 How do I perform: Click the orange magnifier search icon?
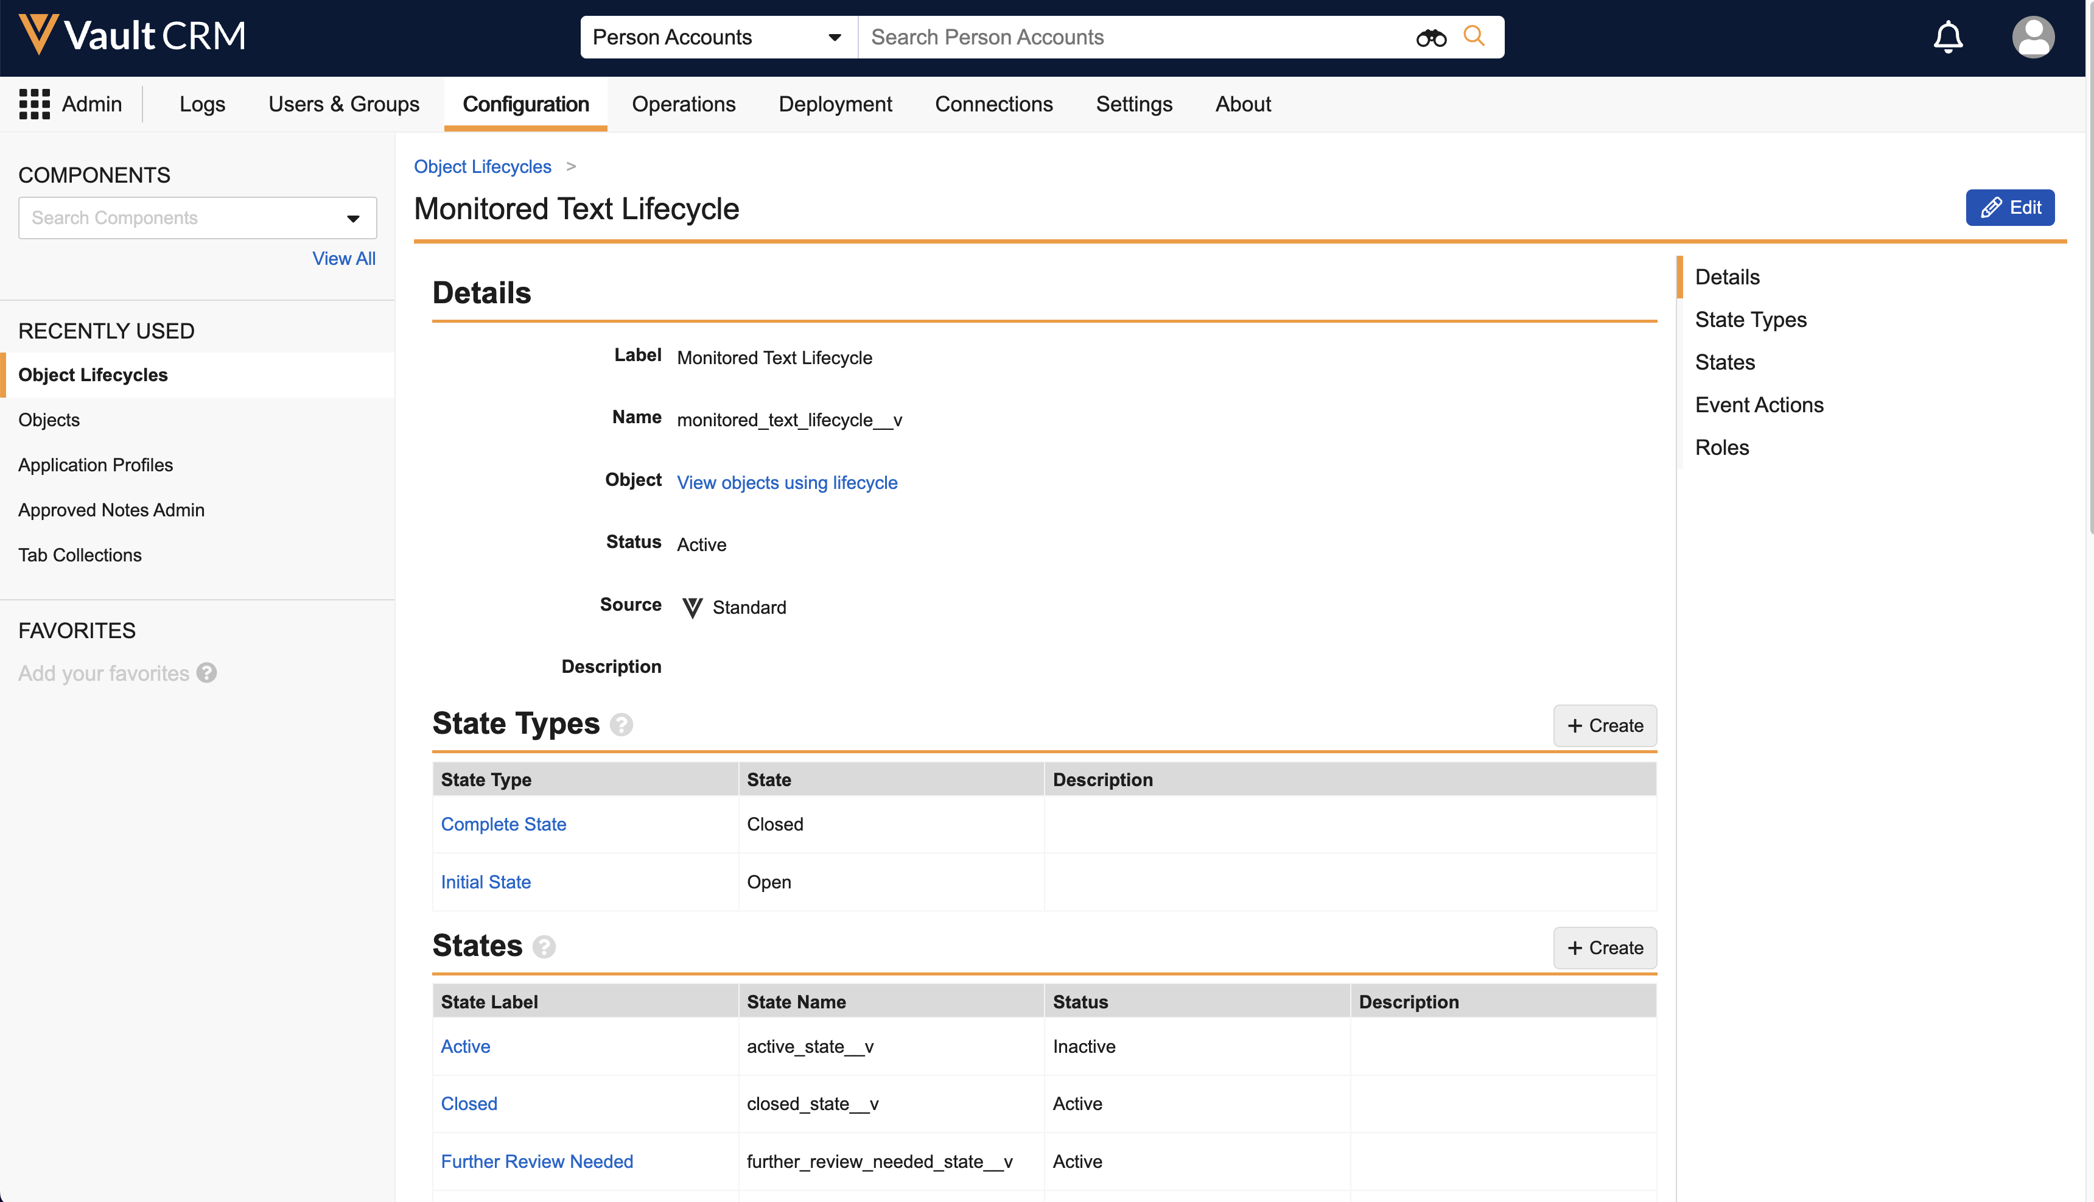tap(1474, 37)
